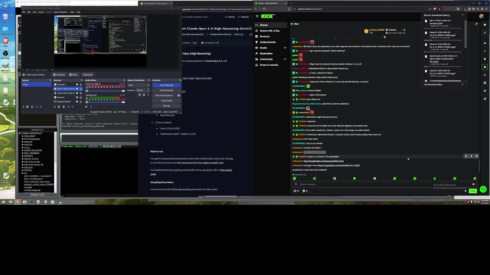The image size is (490, 275).
Task: Open the Kick profile avatar menu
Action: click(482, 16)
